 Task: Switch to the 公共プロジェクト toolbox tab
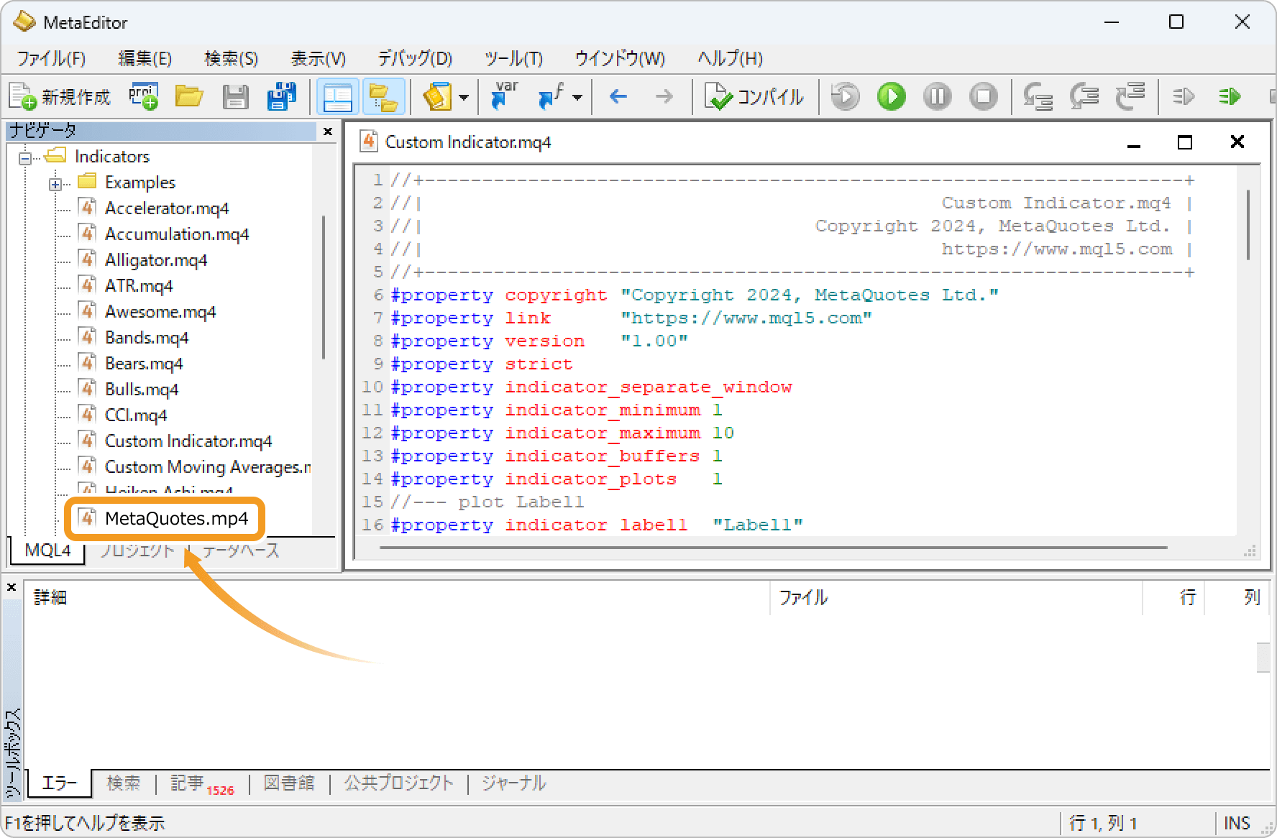[x=398, y=783]
